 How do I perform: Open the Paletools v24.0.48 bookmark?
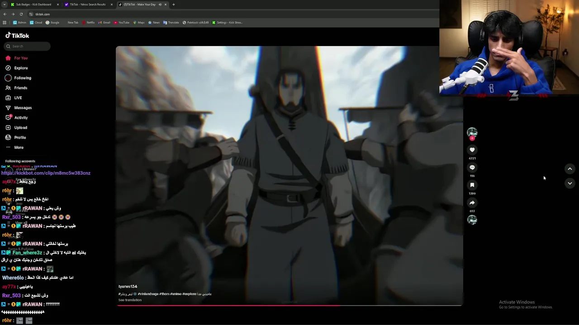pos(196,23)
